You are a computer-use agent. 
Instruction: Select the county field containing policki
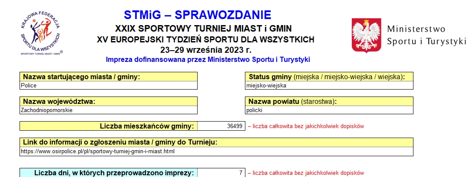[x=329, y=110]
